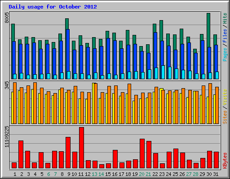
Task: Click the red KBytes bar for day 20
Action: pos(142,153)
